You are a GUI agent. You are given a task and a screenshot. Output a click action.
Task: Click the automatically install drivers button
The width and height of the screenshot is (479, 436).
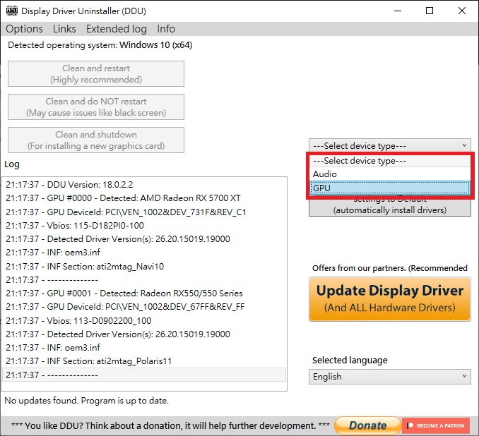[390, 207]
